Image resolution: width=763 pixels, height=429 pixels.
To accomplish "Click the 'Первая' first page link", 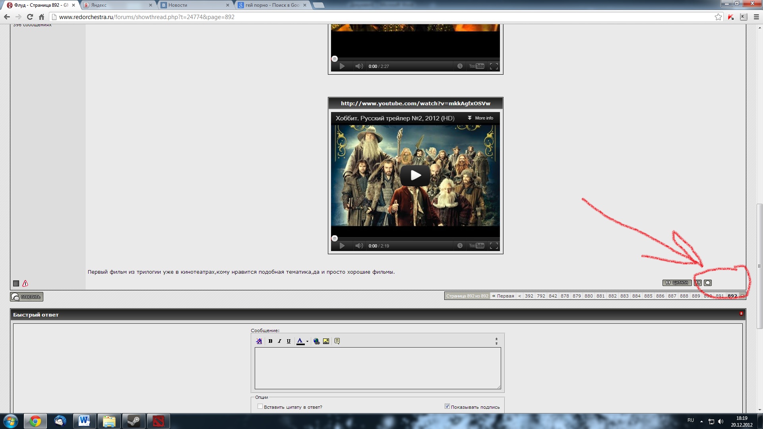I will click(503, 296).
